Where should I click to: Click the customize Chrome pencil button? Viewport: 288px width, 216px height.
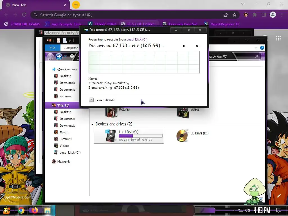279,196
